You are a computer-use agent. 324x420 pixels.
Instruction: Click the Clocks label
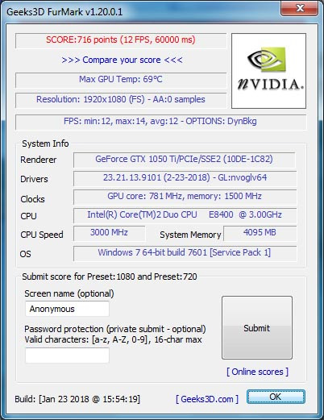(x=32, y=199)
